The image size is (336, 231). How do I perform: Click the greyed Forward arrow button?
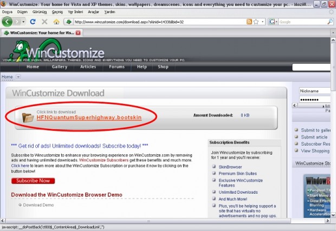17,22
